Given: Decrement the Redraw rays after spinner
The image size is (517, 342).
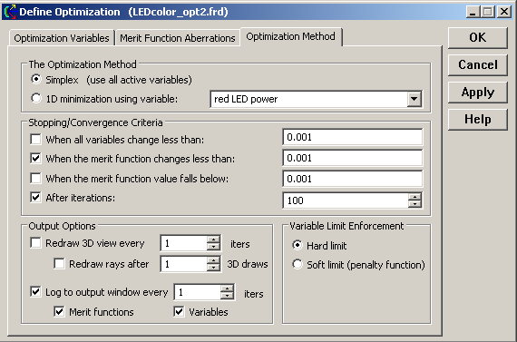Looking at the screenshot, I should click(x=214, y=268).
